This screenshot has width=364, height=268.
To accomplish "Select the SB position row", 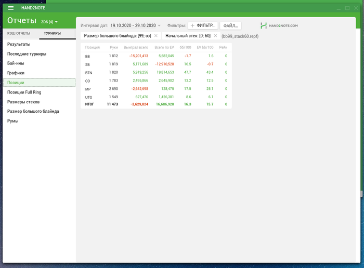I will click(x=156, y=64).
